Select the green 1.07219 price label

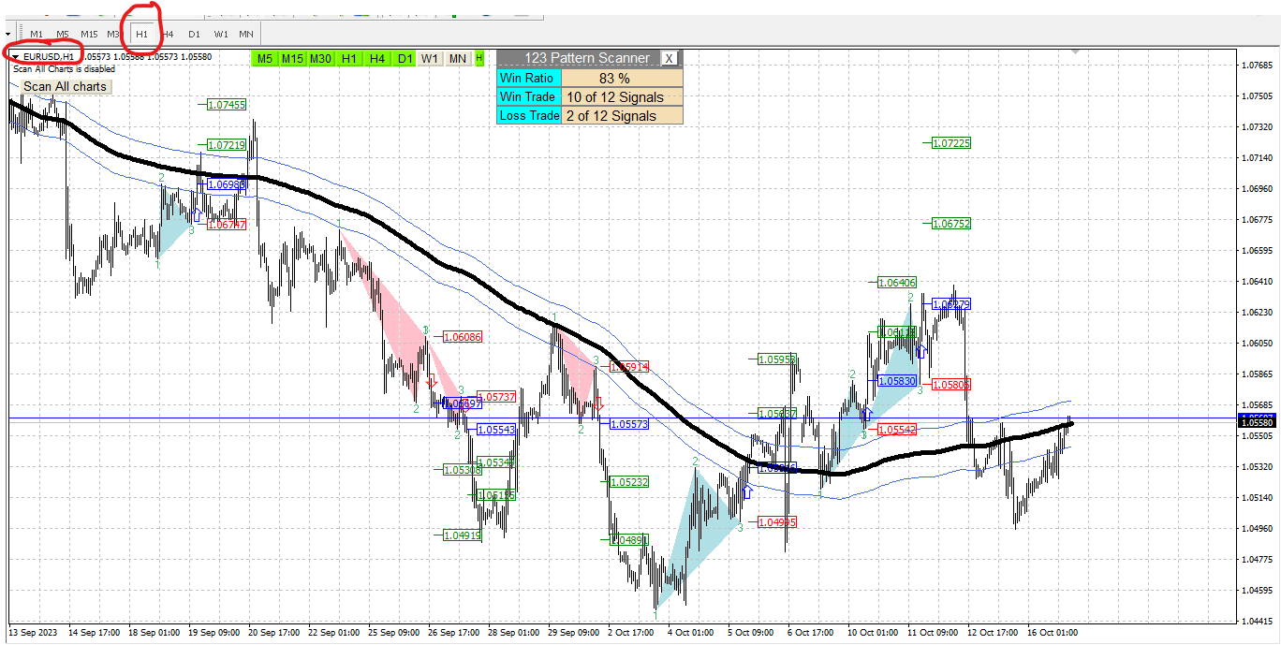[227, 145]
